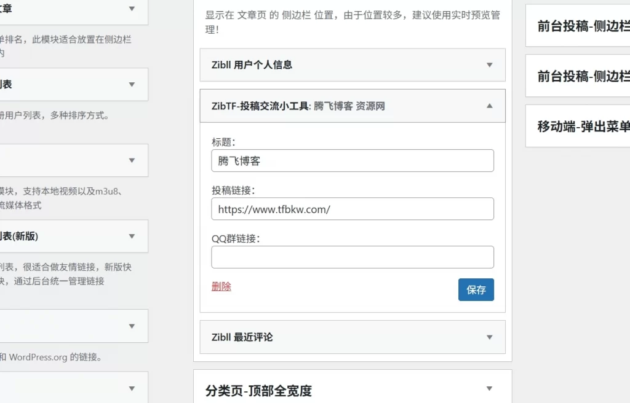Expand the Zibll 最近评论 widget

(489, 337)
